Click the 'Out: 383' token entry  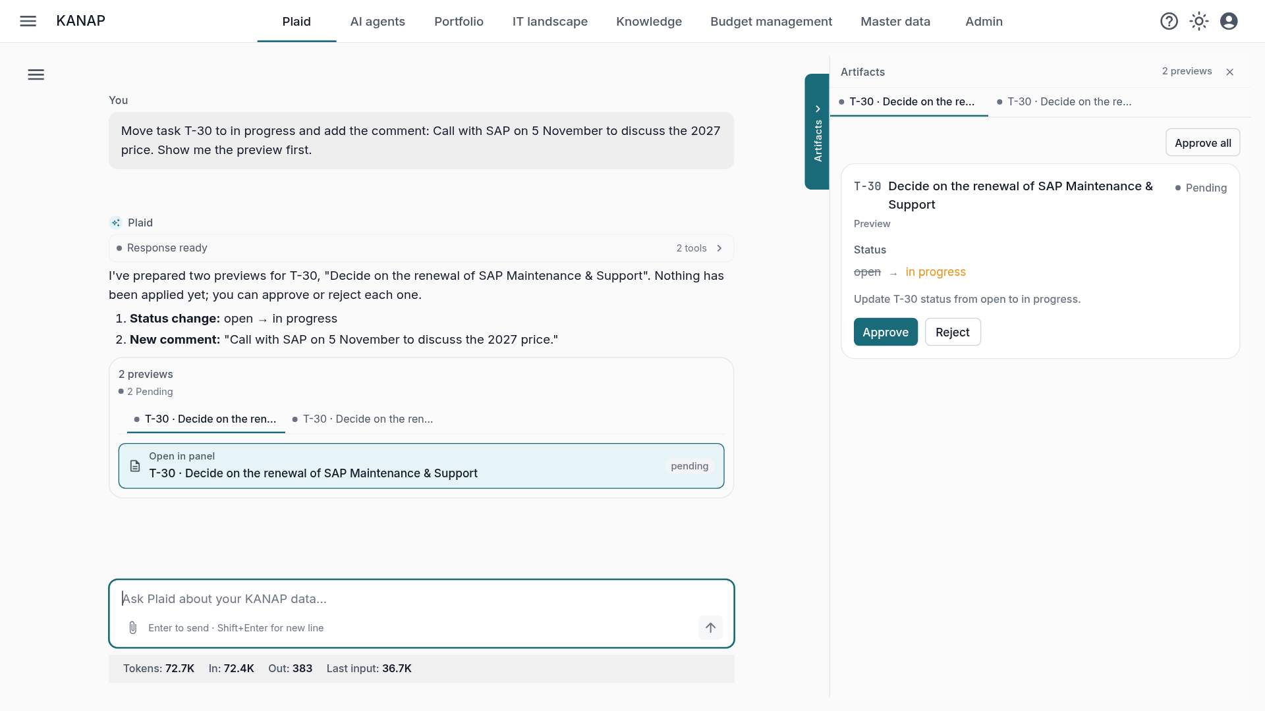(x=290, y=668)
